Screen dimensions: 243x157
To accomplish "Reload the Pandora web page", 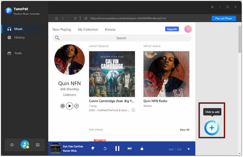I will [75, 19].
